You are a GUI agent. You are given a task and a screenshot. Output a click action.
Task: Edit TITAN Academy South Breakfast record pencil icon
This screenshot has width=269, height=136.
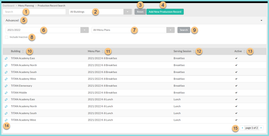[x=6, y=72]
